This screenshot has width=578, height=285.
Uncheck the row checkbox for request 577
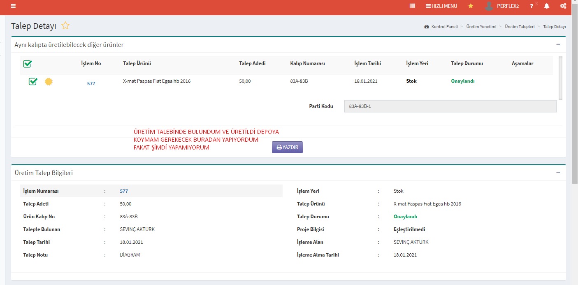(33, 82)
